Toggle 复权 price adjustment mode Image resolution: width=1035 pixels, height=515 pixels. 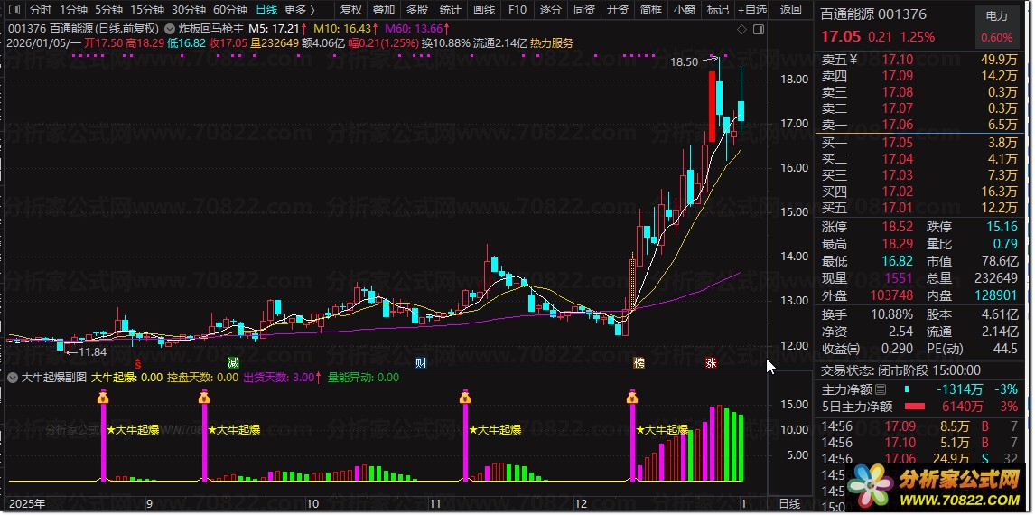tap(350, 10)
